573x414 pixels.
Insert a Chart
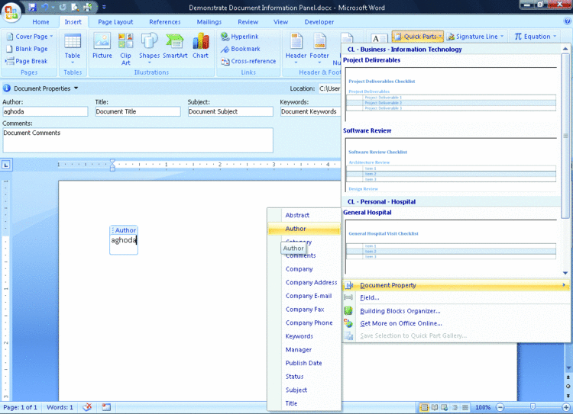(200, 46)
